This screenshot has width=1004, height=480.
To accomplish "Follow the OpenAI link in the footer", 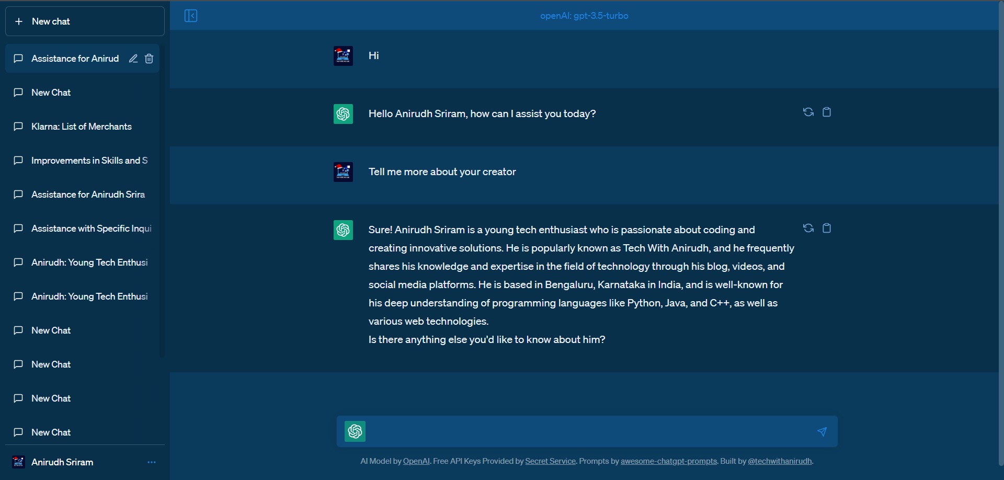I will 416,461.
